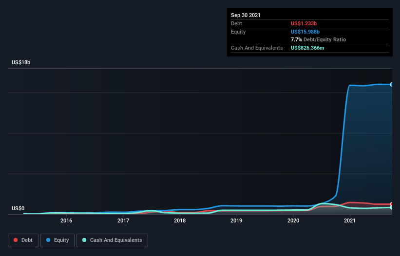Click the 2019 x-axis label
400x256 pixels.
click(236, 220)
